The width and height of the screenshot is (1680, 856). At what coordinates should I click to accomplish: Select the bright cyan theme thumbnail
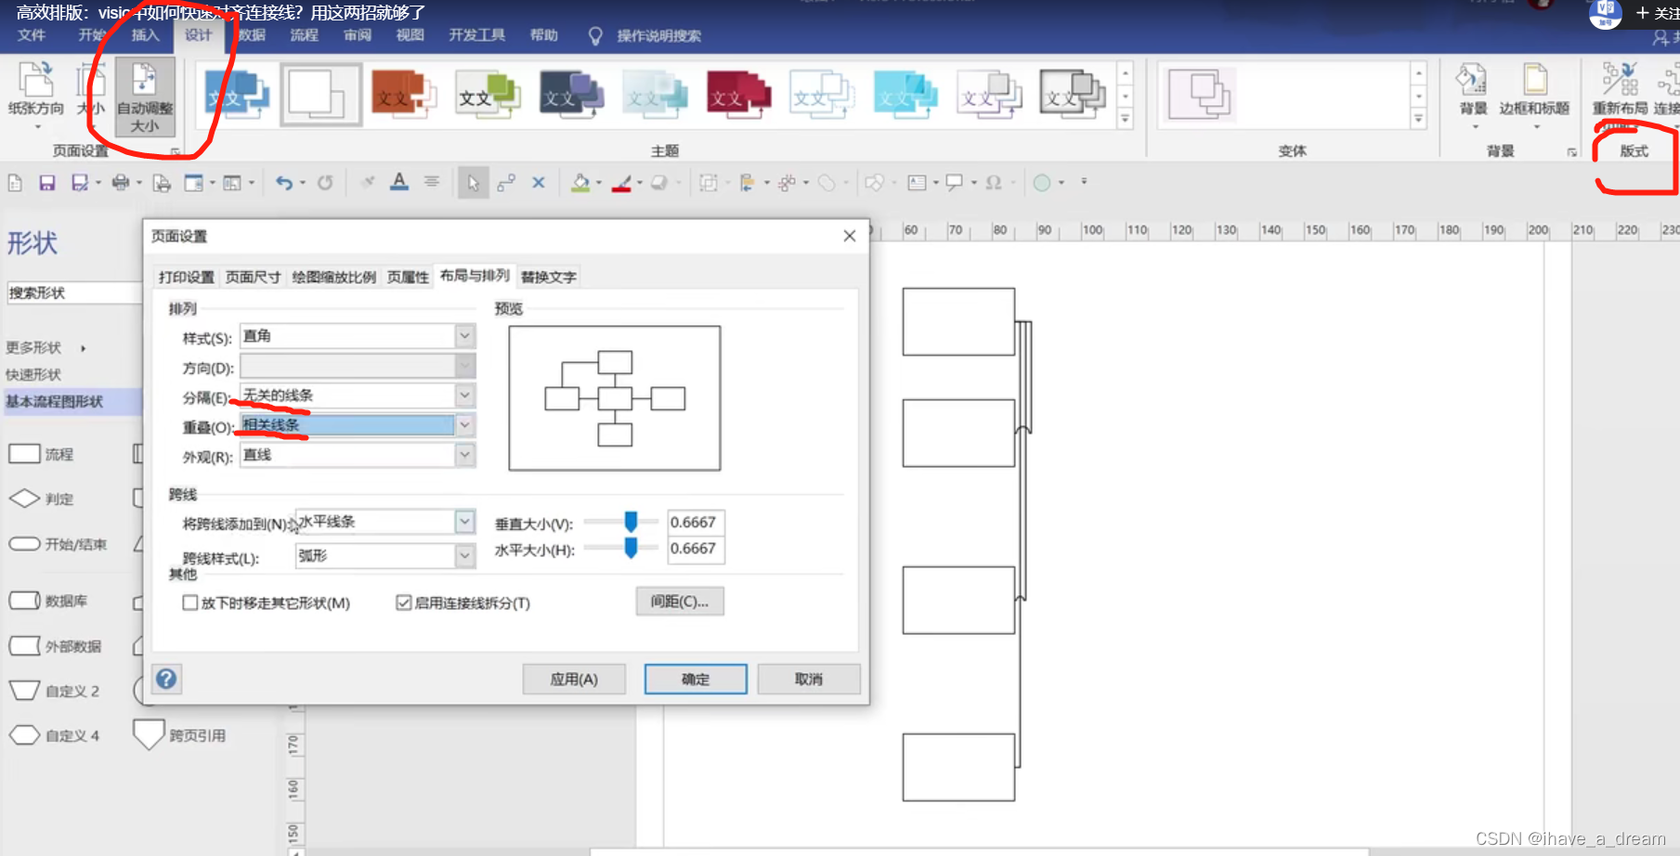point(905,94)
